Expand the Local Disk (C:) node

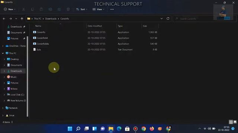tap(4, 95)
